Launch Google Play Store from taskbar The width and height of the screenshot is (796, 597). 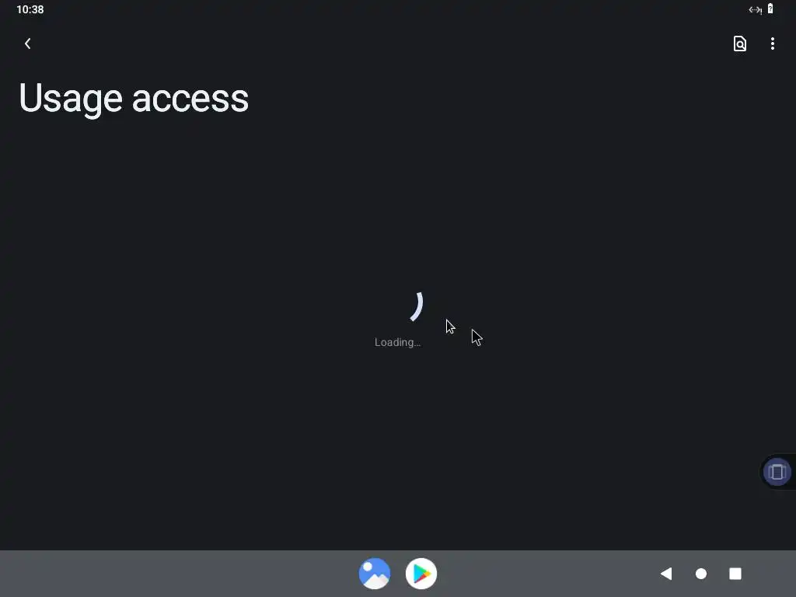click(x=421, y=574)
